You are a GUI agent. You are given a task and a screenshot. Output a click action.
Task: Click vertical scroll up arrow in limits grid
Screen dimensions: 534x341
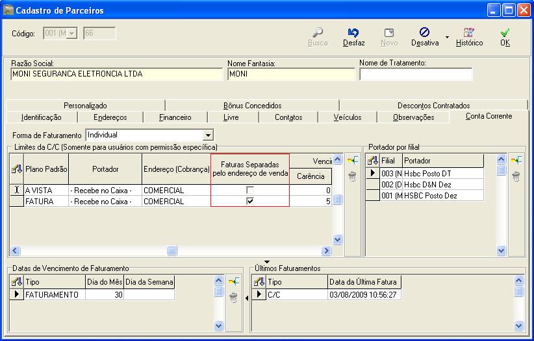(338, 159)
